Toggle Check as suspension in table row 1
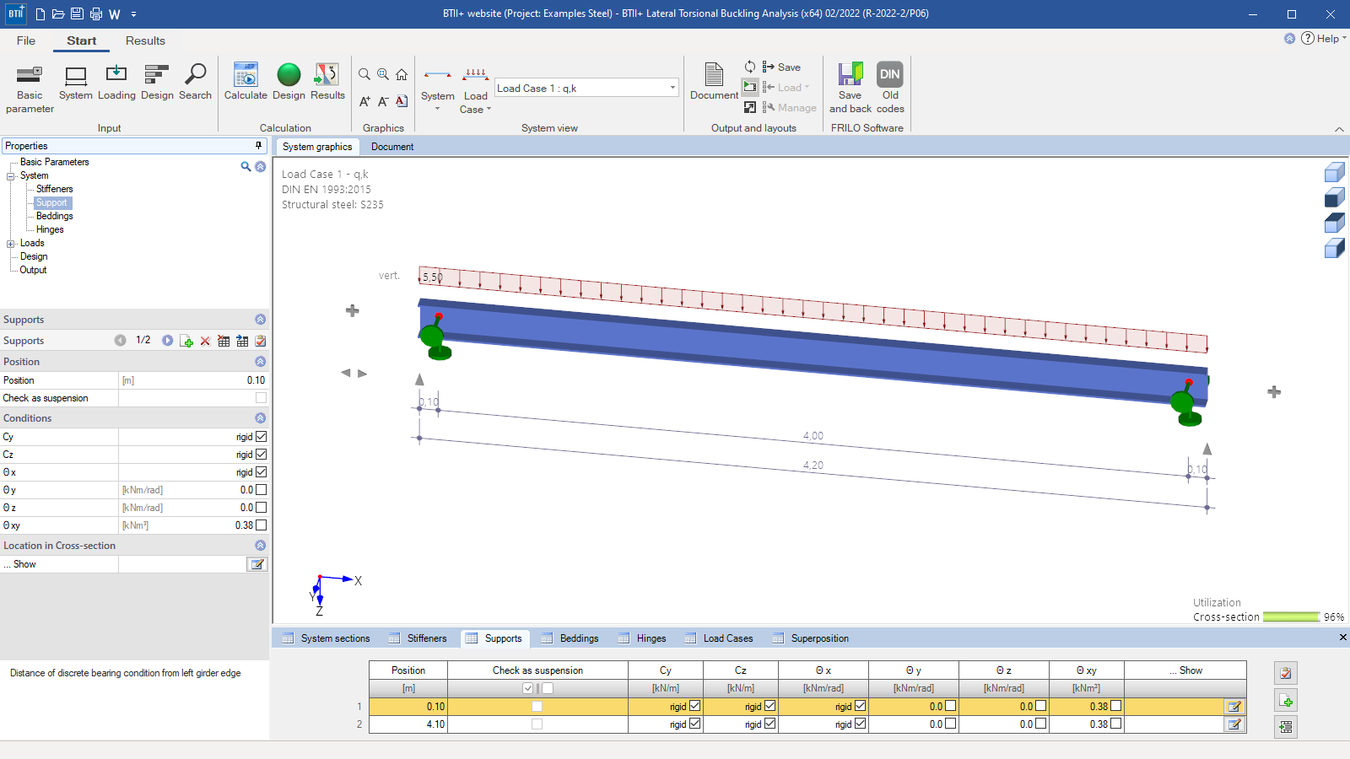Image resolution: width=1350 pixels, height=759 pixels. pyautogui.click(x=537, y=706)
